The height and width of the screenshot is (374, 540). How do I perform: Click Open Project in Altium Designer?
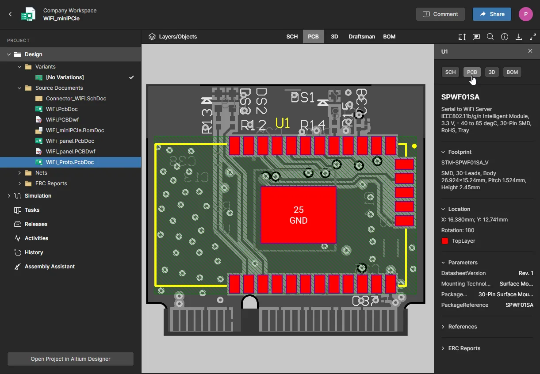(70, 359)
